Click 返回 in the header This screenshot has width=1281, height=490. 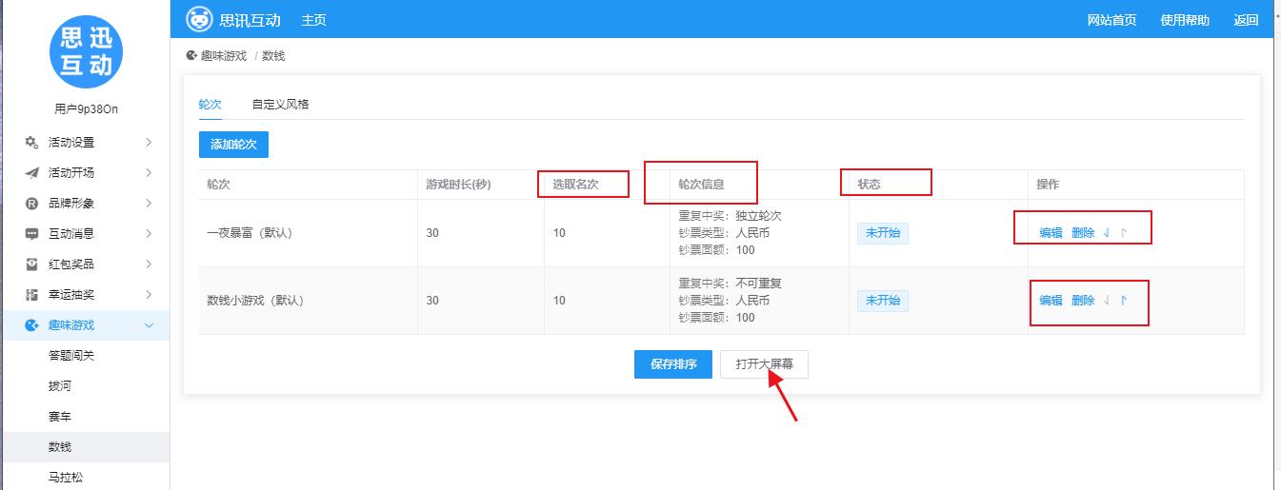(1246, 20)
